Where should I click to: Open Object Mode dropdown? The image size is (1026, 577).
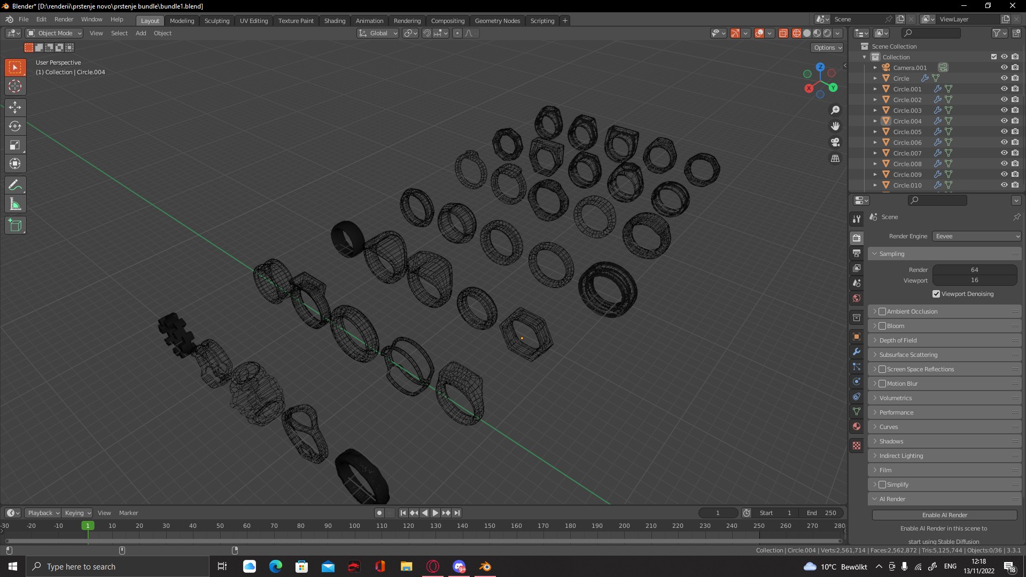[55, 33]
